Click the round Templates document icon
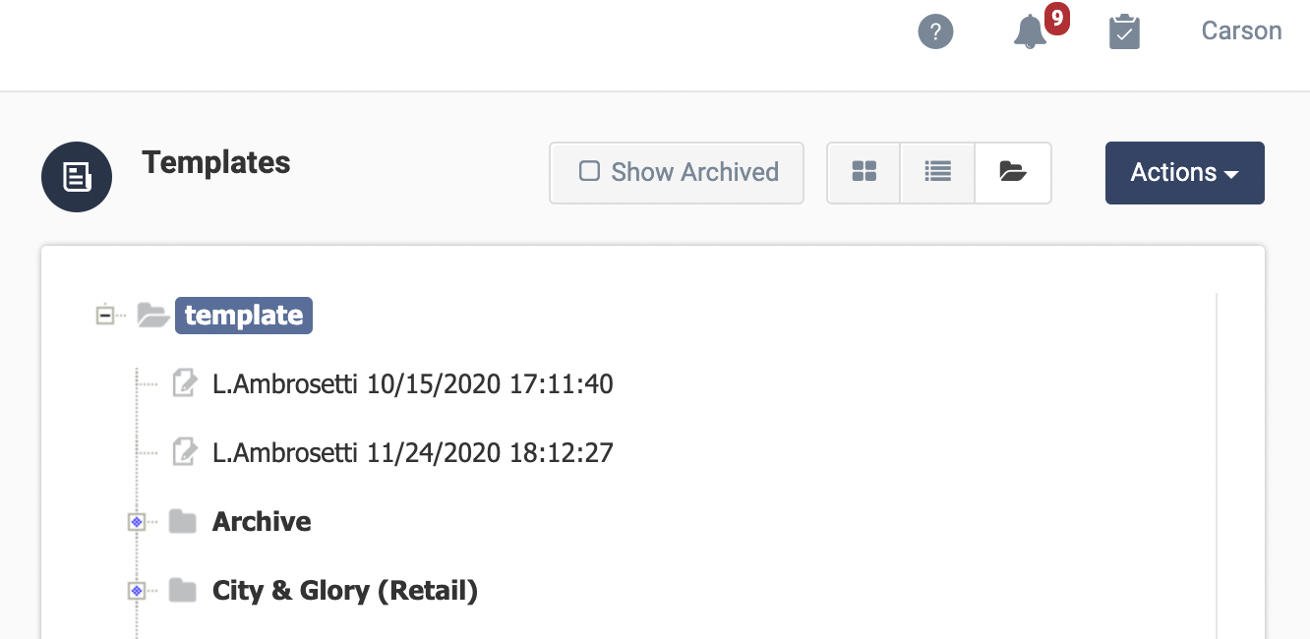 point(77,177)
